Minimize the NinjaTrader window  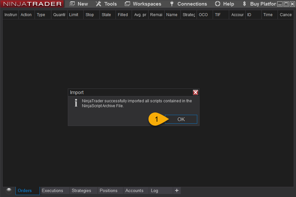click(280, 4)
